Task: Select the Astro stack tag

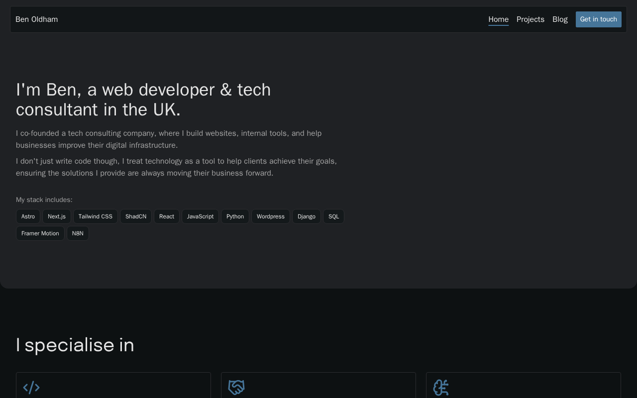Action: pyautogui.click(x=28, y=216)
